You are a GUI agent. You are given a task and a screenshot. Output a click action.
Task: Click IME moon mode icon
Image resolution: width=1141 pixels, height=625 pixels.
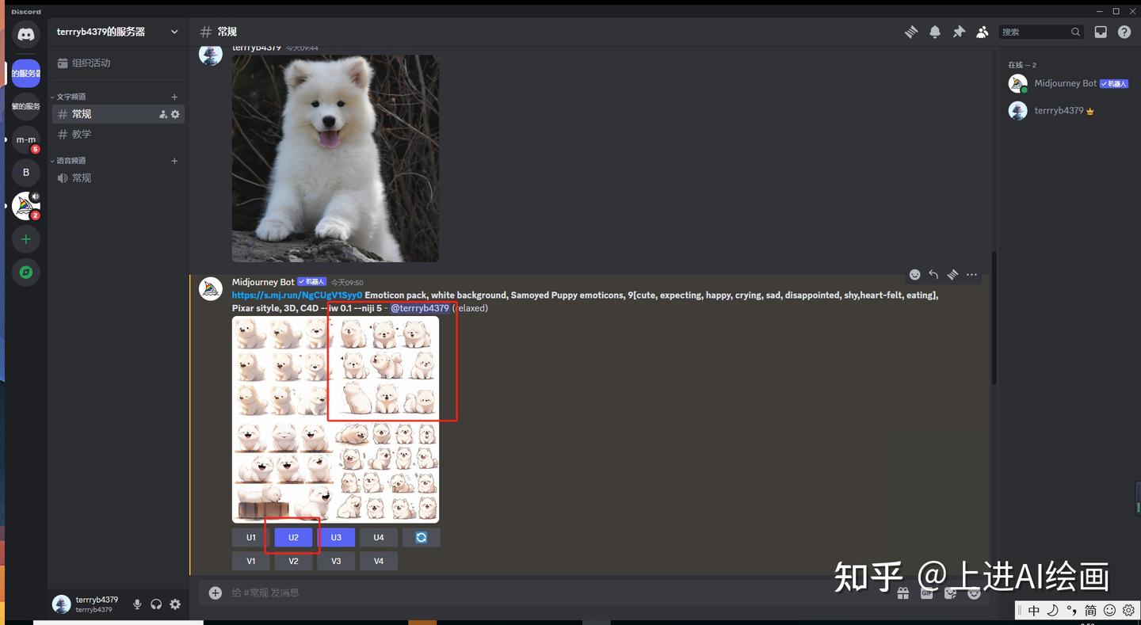[1052, 611]
